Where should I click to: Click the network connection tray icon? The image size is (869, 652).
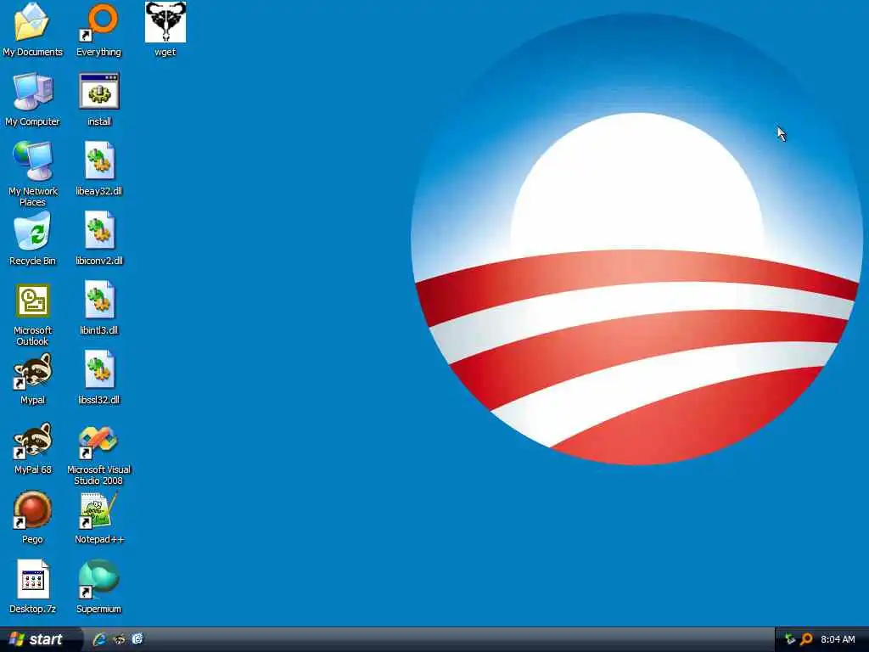(x=790, y=639)
